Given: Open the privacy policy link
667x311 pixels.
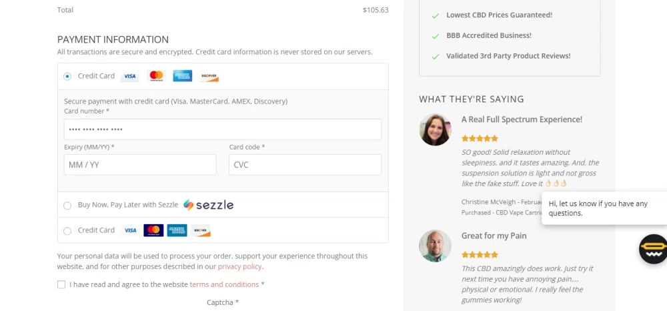Looking at the screenshot, I should pyautogui.click(x=239, y=266).
